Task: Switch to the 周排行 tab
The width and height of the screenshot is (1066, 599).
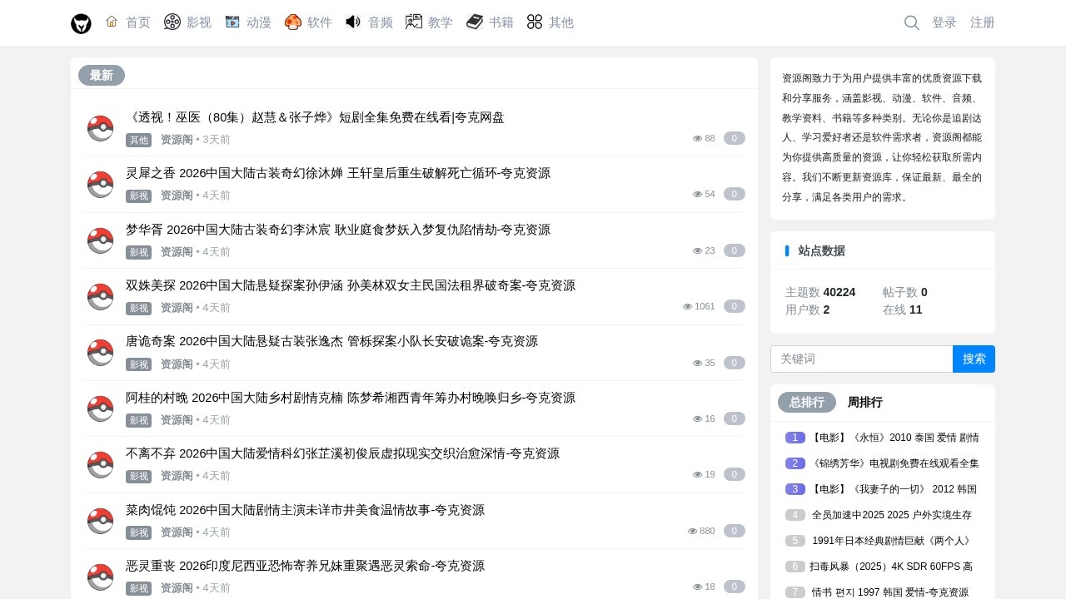Action: pyautogui.click(x=865, y=402)
